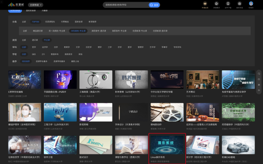Screen dimensions: 263x164
Task: Open the 版式设计 course thumbnail
Action: tap(96, 145)
